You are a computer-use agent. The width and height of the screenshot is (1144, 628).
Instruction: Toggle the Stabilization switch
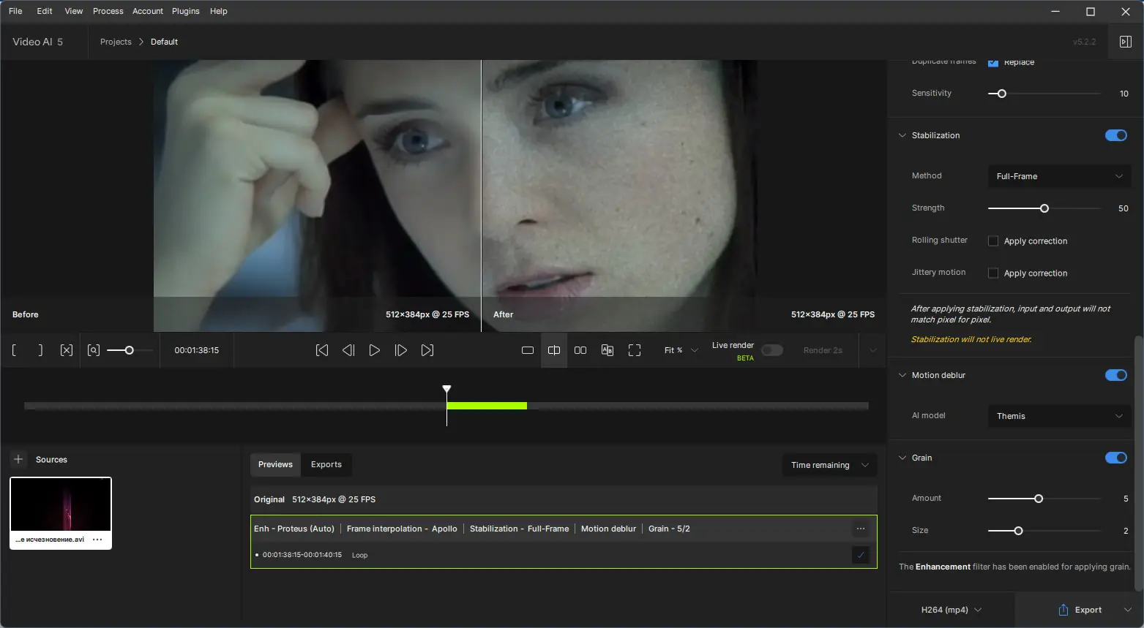[1116, 135]
